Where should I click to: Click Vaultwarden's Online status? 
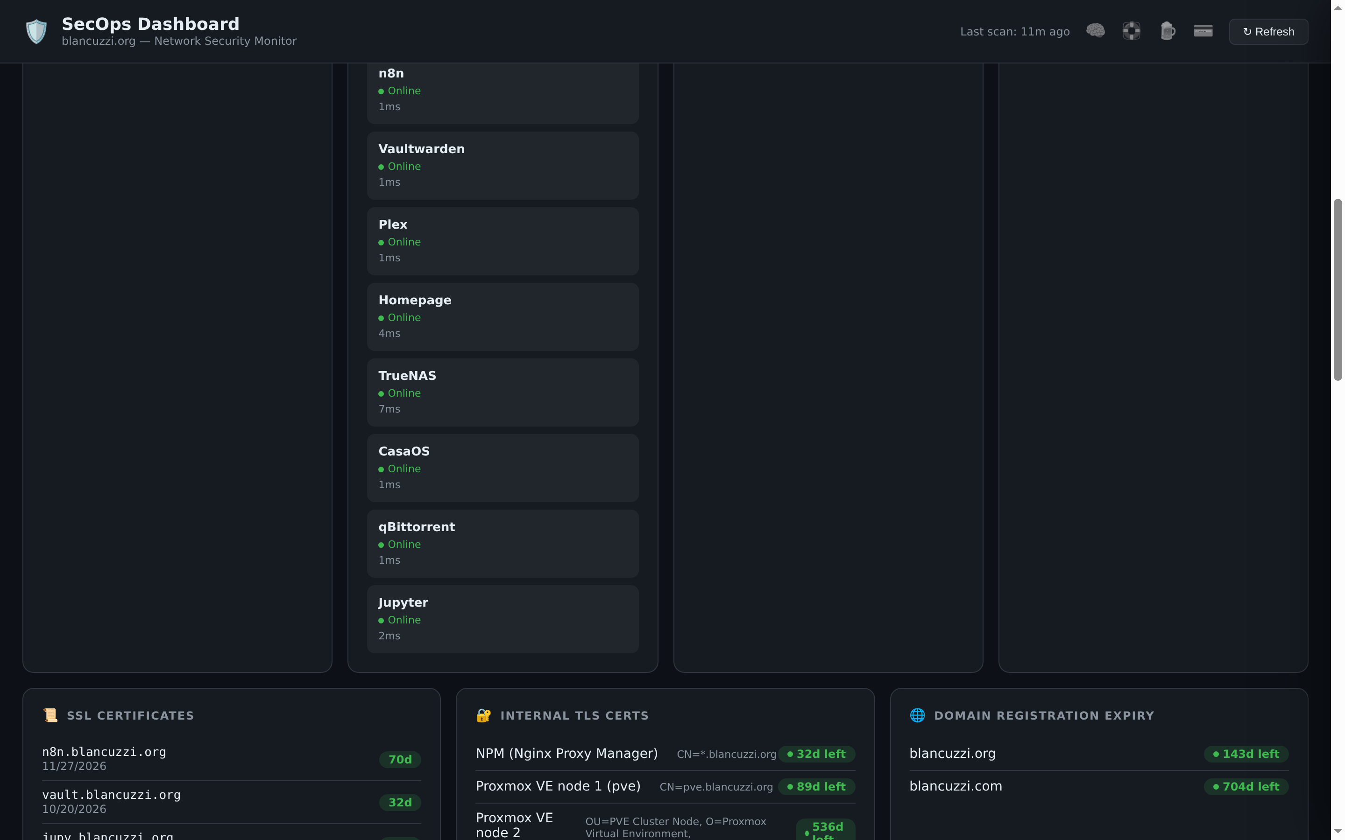point(400,166)
